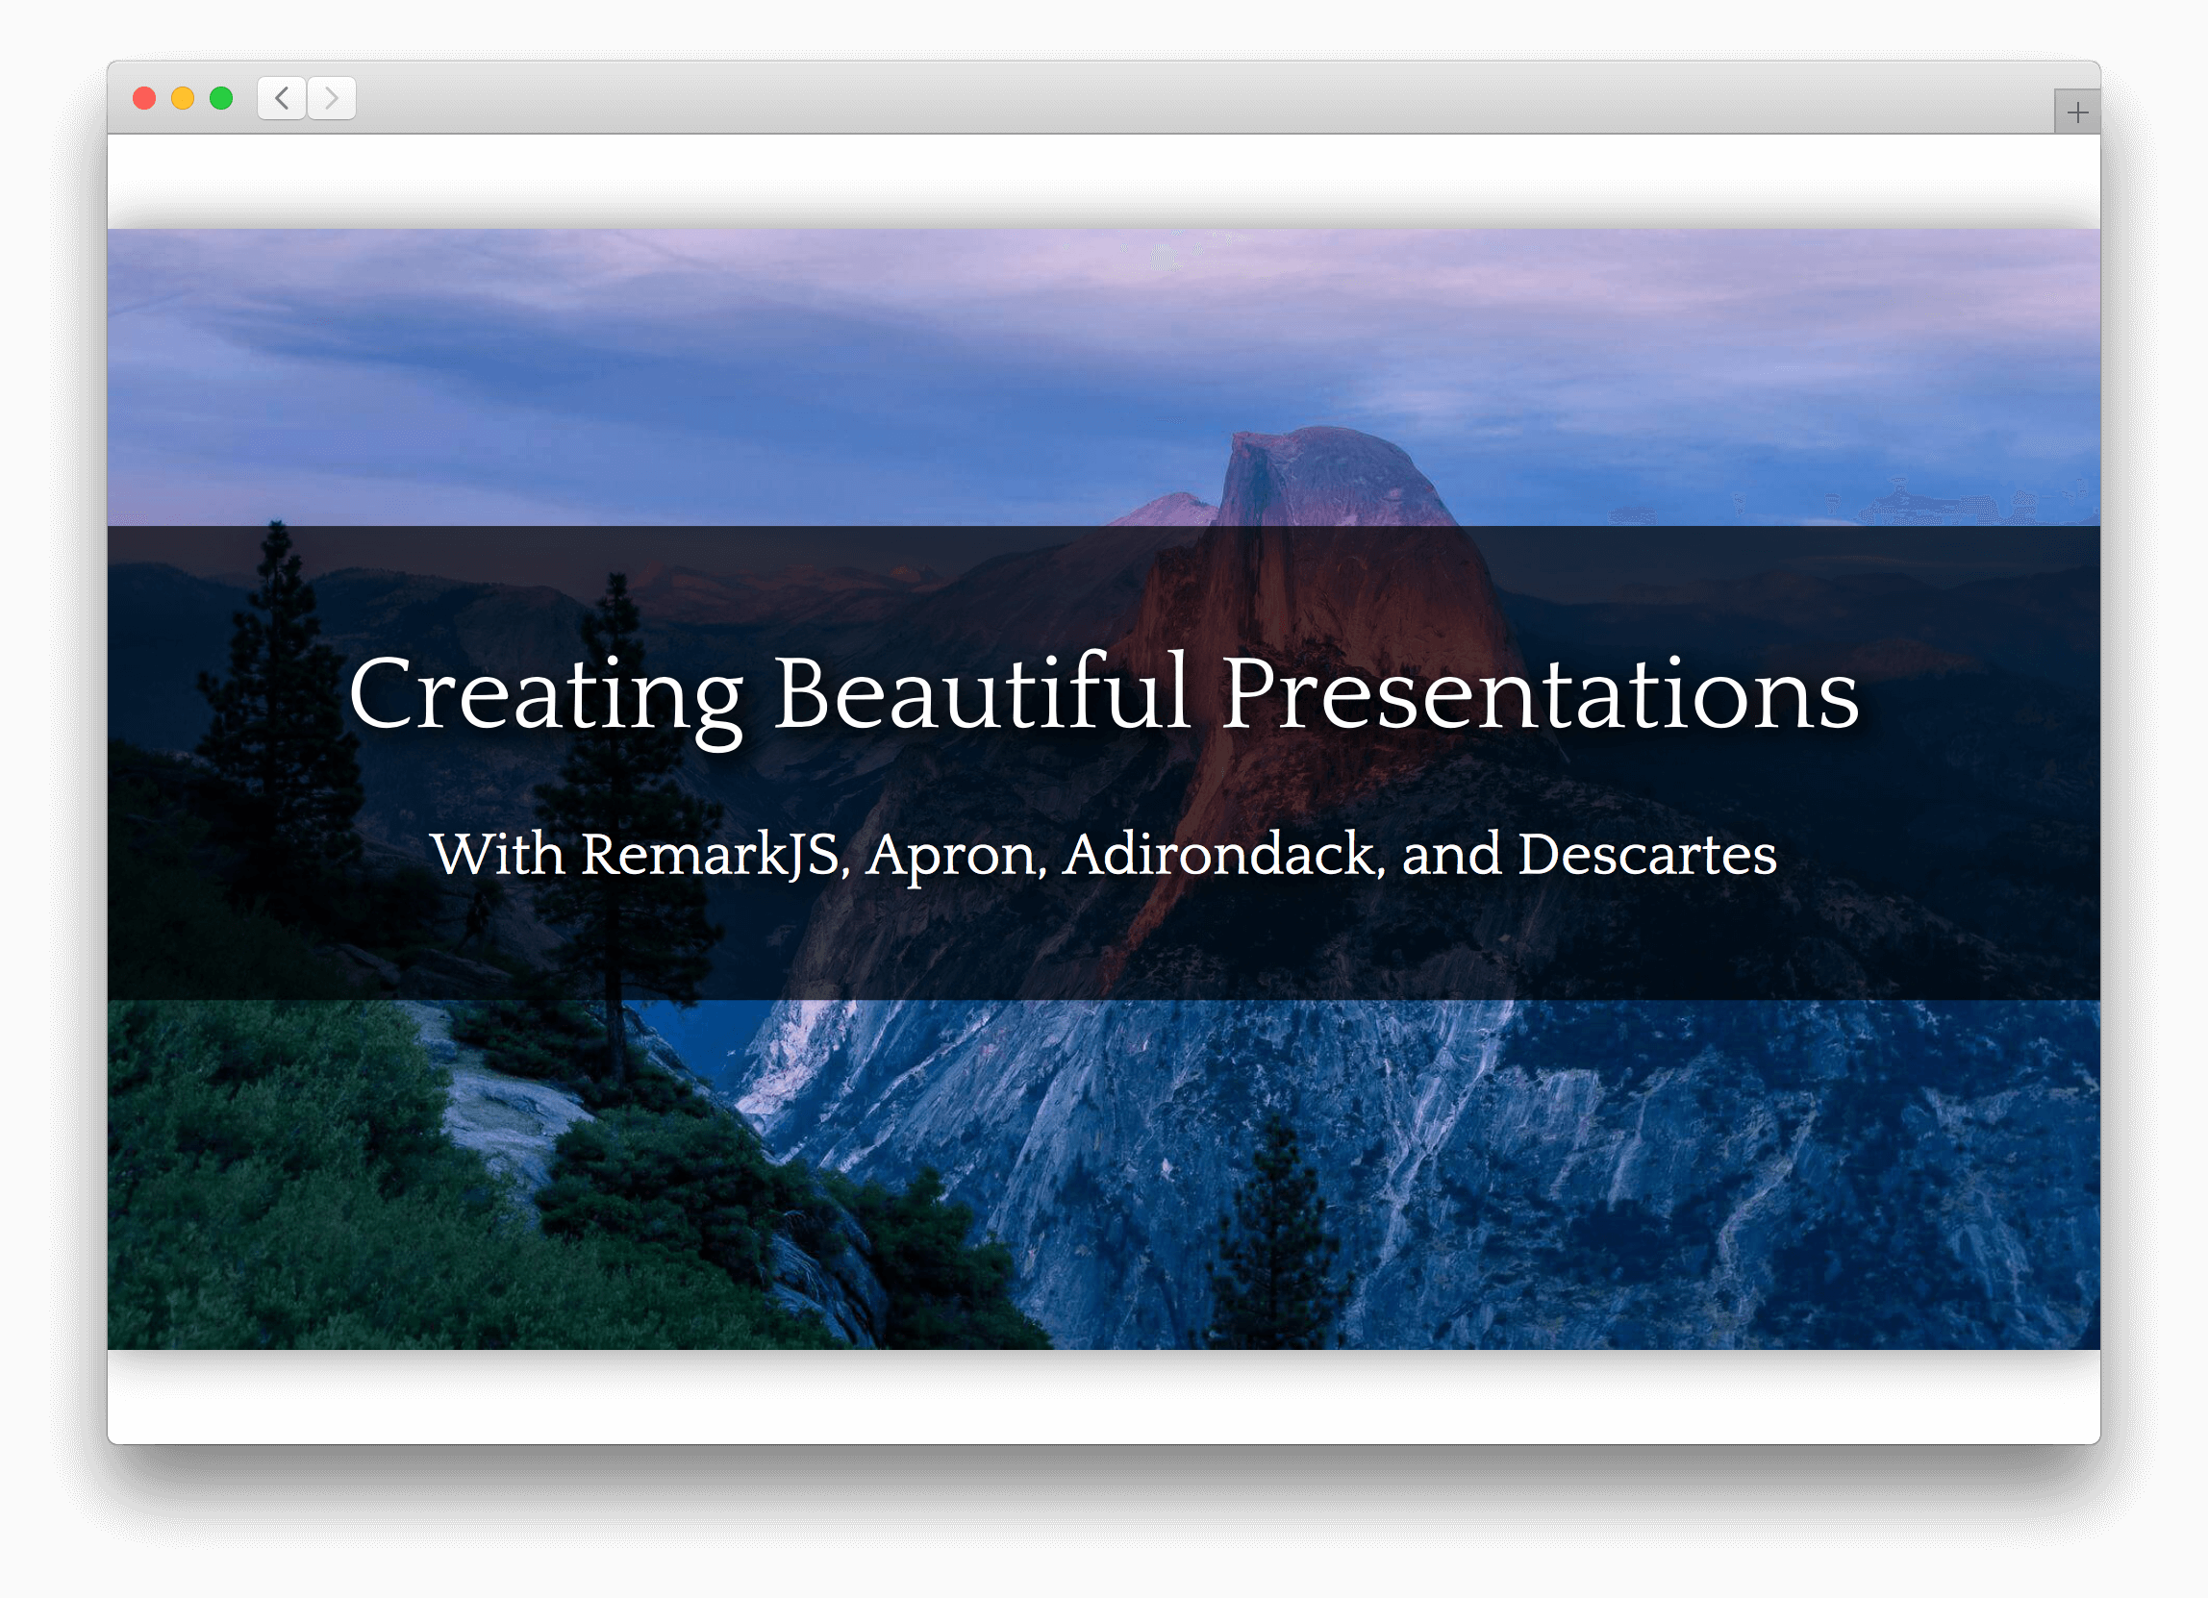Screen dimensions: 2208x1598
Task: Click the white margin below the slide
Action: (1103, 1402)
